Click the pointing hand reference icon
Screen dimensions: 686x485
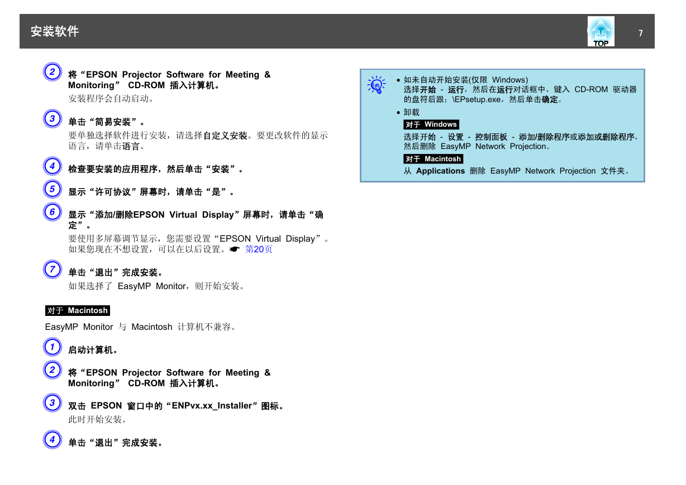click(234, 249)
